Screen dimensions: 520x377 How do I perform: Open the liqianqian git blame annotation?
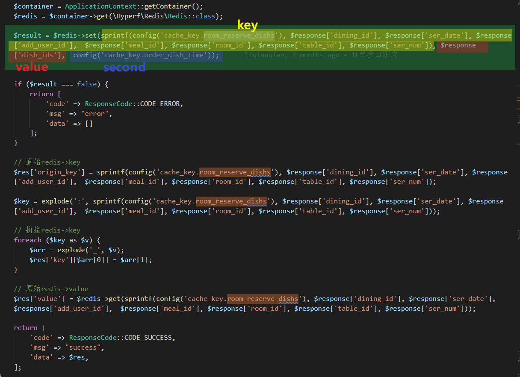[321, 55]
